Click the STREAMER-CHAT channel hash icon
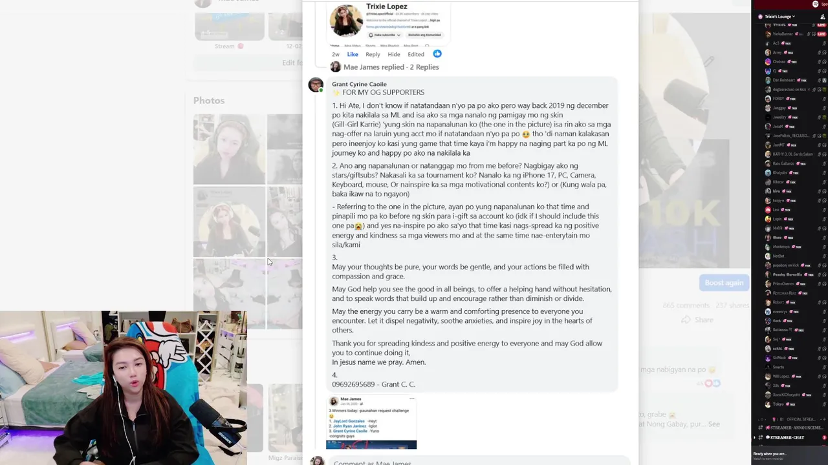This screenshot has height=465, width=828. click(x=760, y=437)
